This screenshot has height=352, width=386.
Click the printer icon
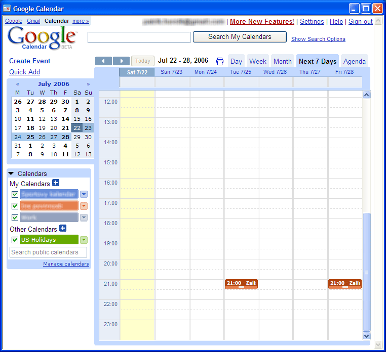(219, 61)
